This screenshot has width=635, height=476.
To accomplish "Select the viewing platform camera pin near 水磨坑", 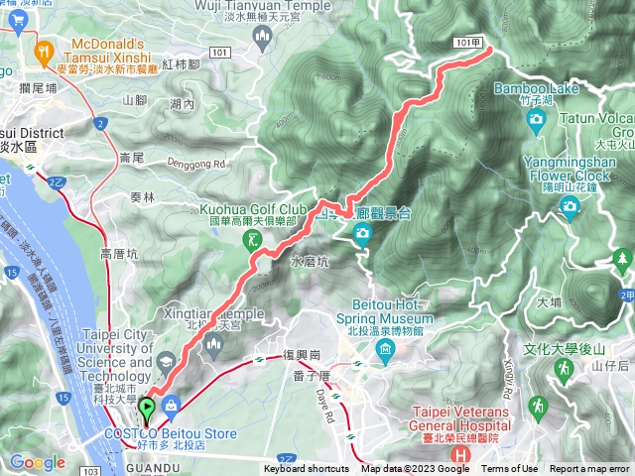I will 362,235.
